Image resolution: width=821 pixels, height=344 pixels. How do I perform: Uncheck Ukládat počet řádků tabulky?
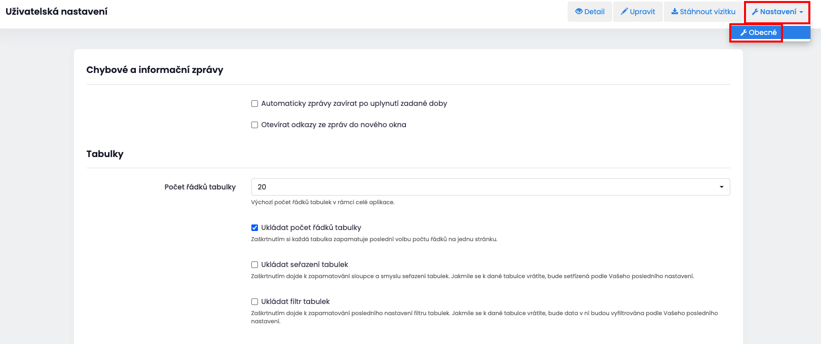(x=255, y=228)
